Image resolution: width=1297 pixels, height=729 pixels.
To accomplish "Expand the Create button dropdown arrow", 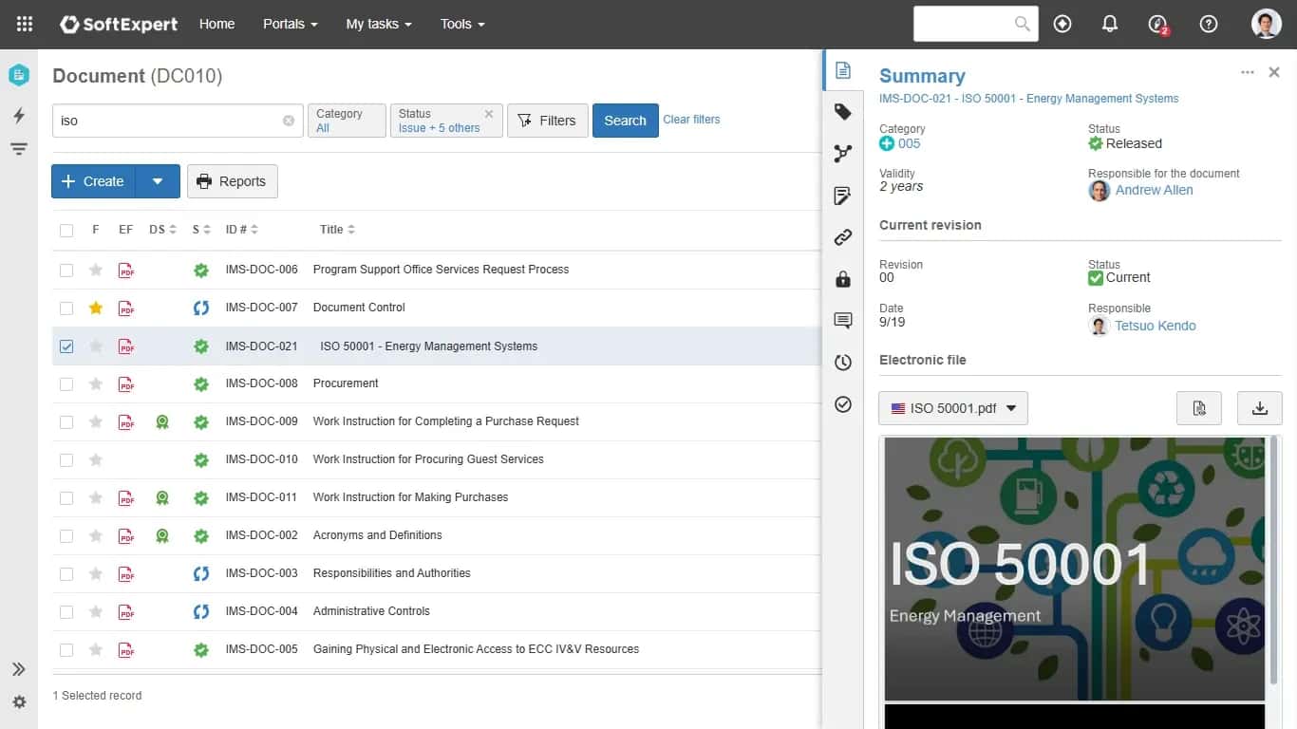I will coord(158,181).
